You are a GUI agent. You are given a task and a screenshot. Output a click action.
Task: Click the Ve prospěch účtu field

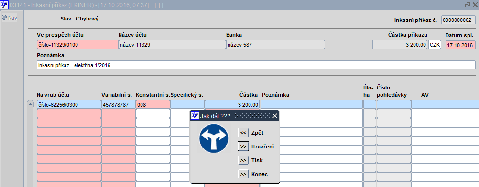[77, 45]
